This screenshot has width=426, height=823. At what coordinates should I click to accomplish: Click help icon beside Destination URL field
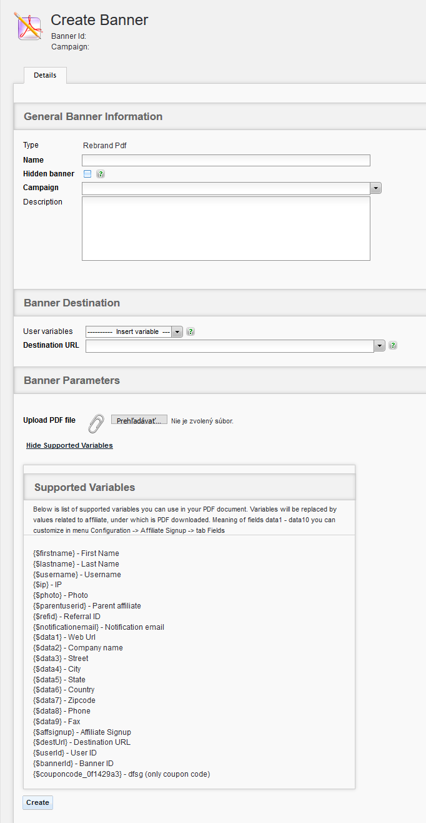pyautogui.click(x=393, y=345)
